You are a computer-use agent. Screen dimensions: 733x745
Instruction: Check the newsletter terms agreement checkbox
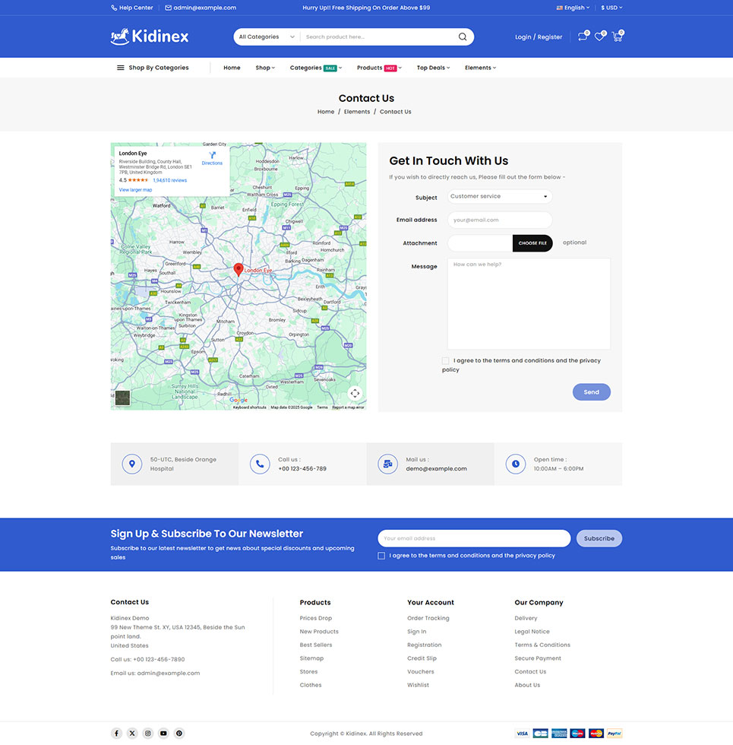(381, 556)
